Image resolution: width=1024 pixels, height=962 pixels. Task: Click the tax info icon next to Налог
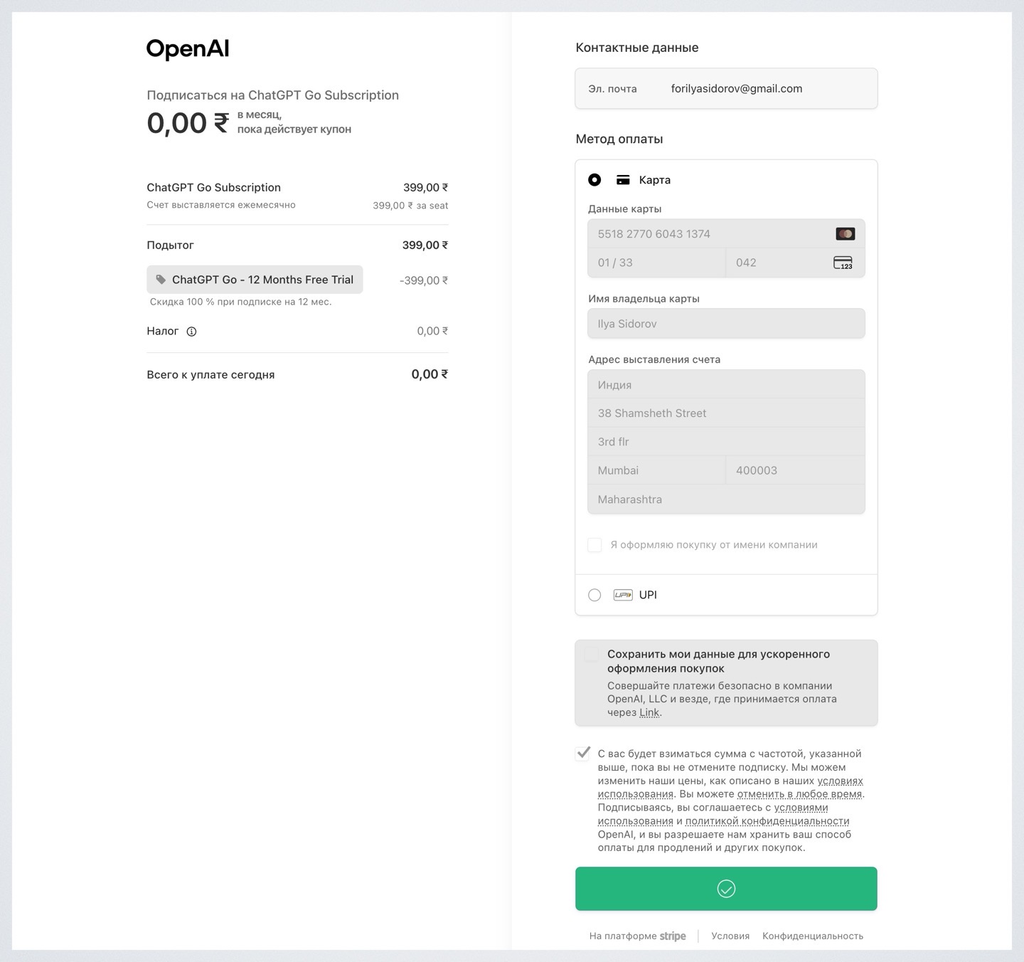[x=191, y=331]
